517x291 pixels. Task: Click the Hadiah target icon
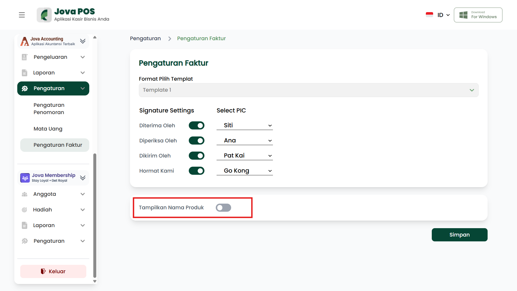pyautogui.click(x=25, y=210)
